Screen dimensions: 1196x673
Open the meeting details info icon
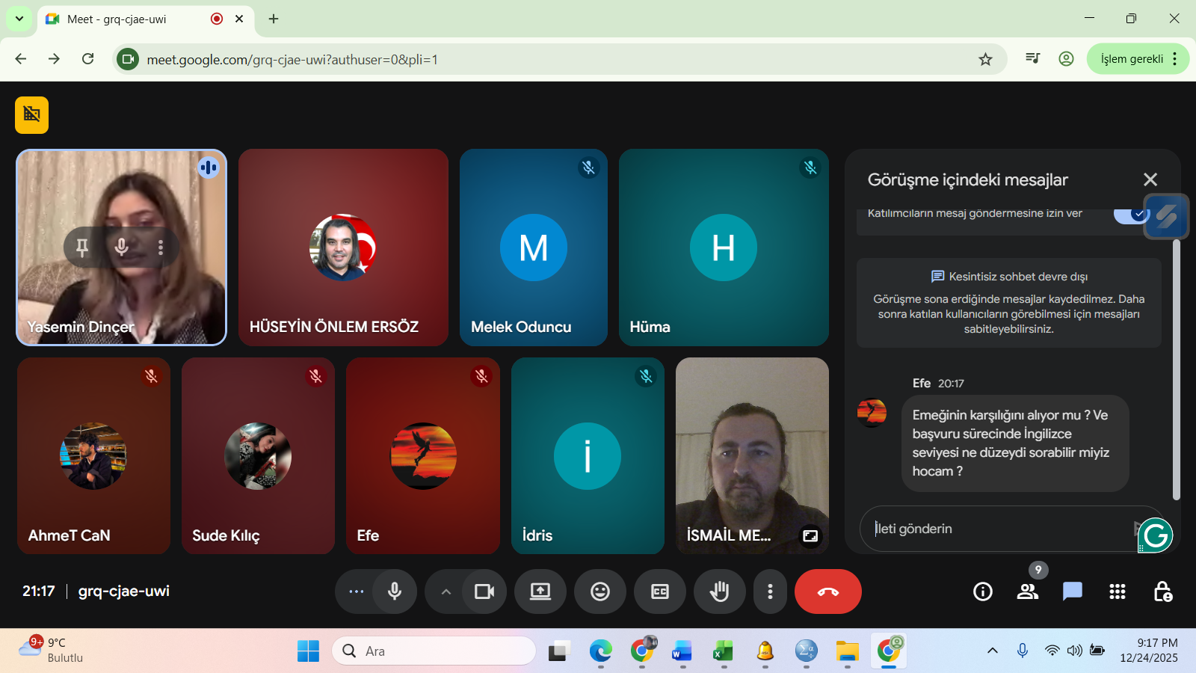coord(982,591)
